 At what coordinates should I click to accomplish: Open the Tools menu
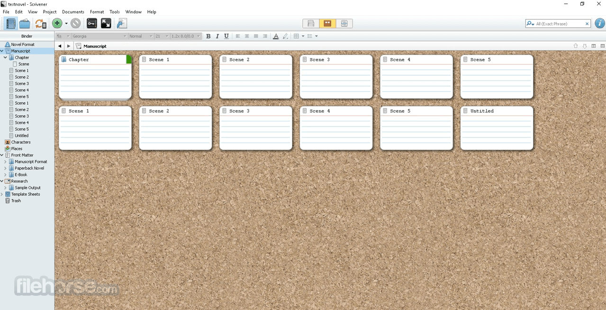[x=115, y=12]
